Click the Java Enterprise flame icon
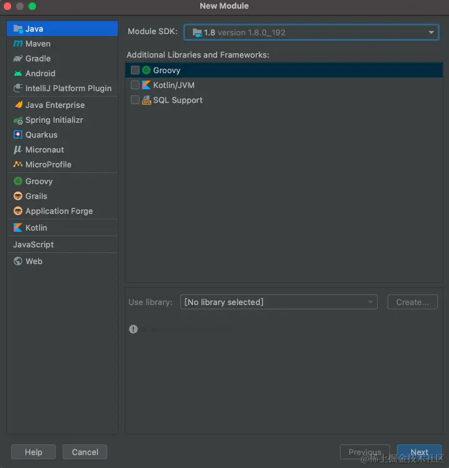Screen dimensions: 449x468 tap(19, 105)
